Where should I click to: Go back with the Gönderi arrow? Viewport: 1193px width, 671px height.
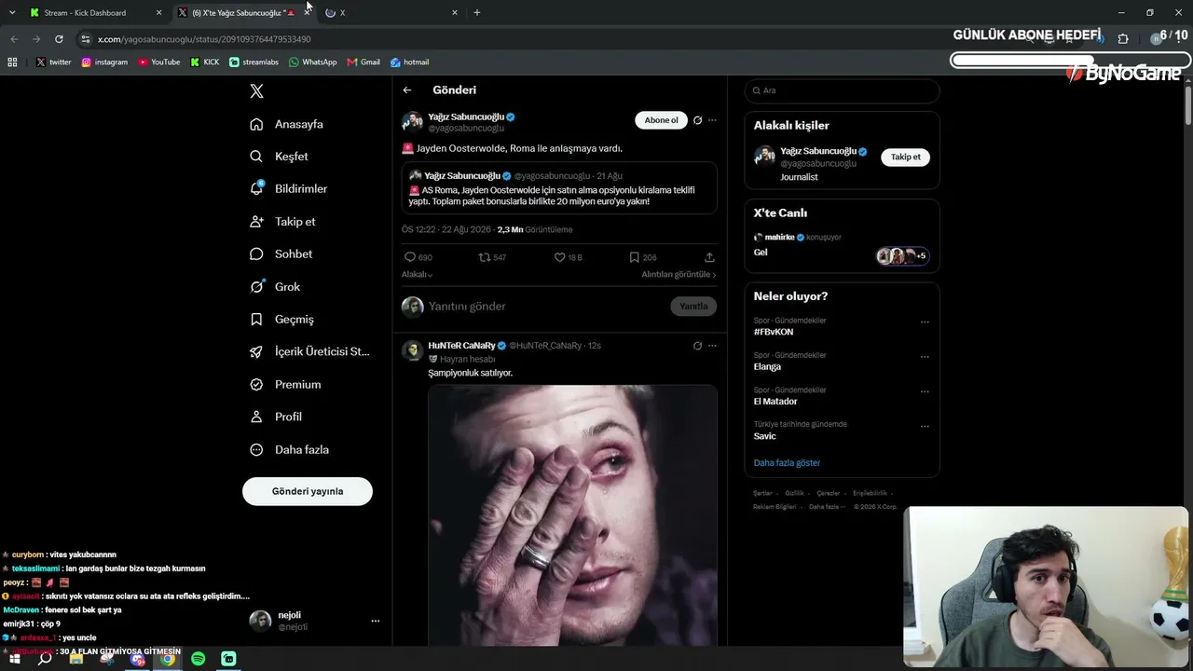[407, 90]
